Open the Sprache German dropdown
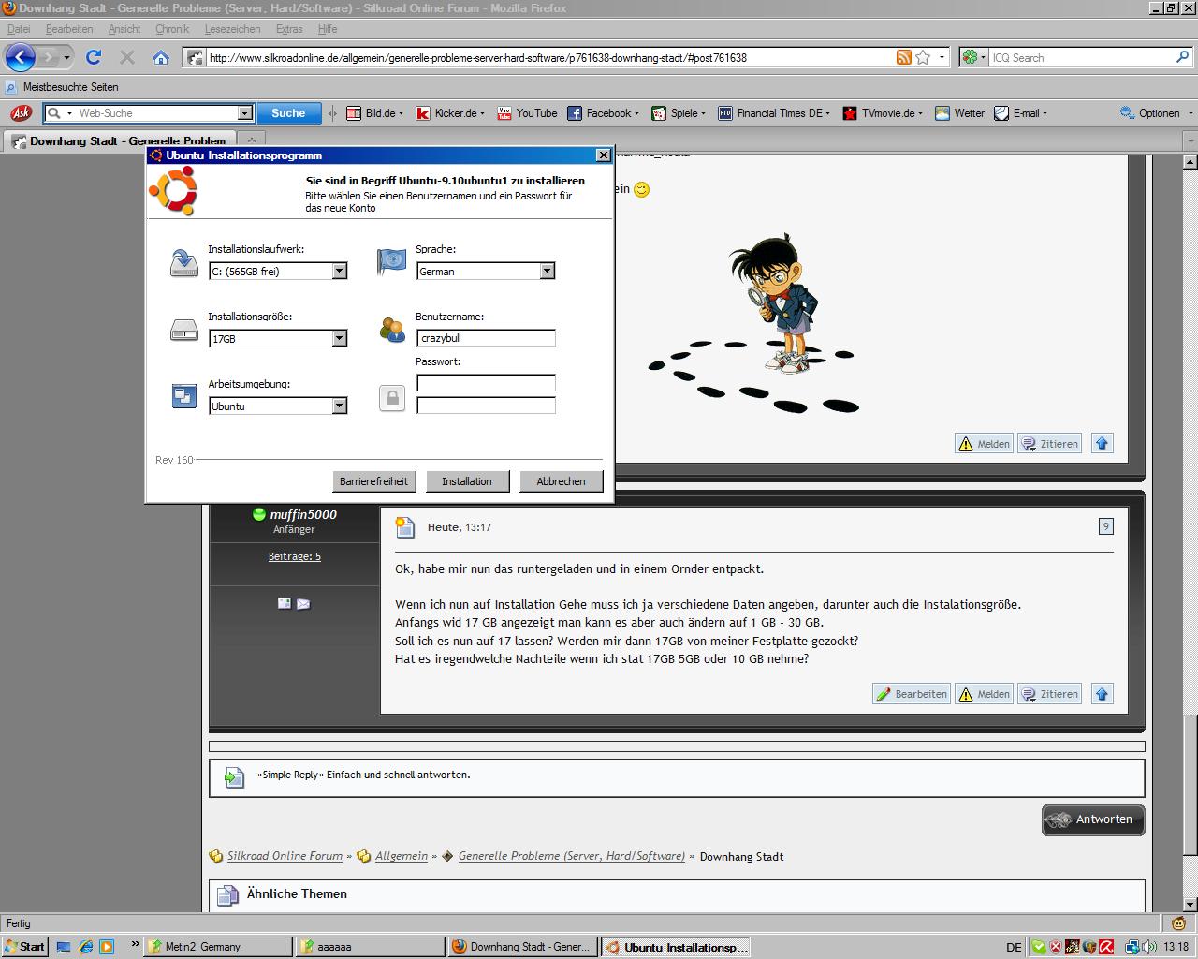This screenshot has width=1198, height=959. (x=548, y=271)
